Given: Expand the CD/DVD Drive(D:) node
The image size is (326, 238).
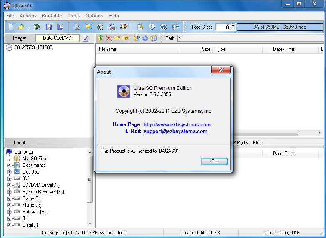Looking at the screenshot, I should 9,185.
